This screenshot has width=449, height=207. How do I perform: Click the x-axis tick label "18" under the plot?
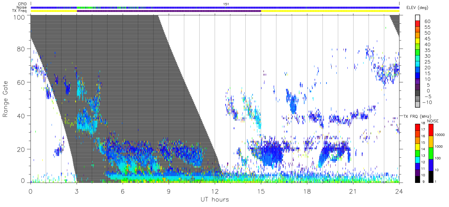tap(307, 191)
